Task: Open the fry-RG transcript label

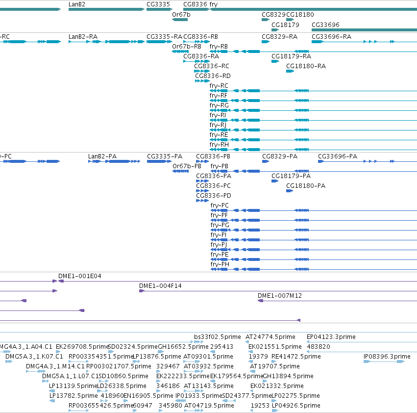Action: (x=219, y=106)
